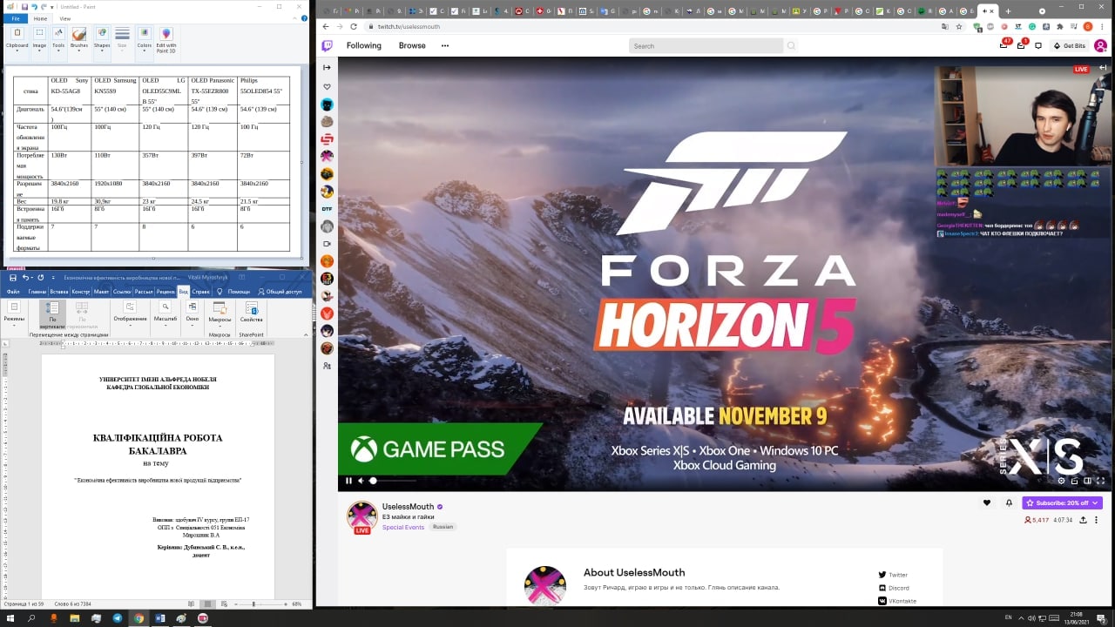Switch to the View tab in Paint

[x=64, y=18]
